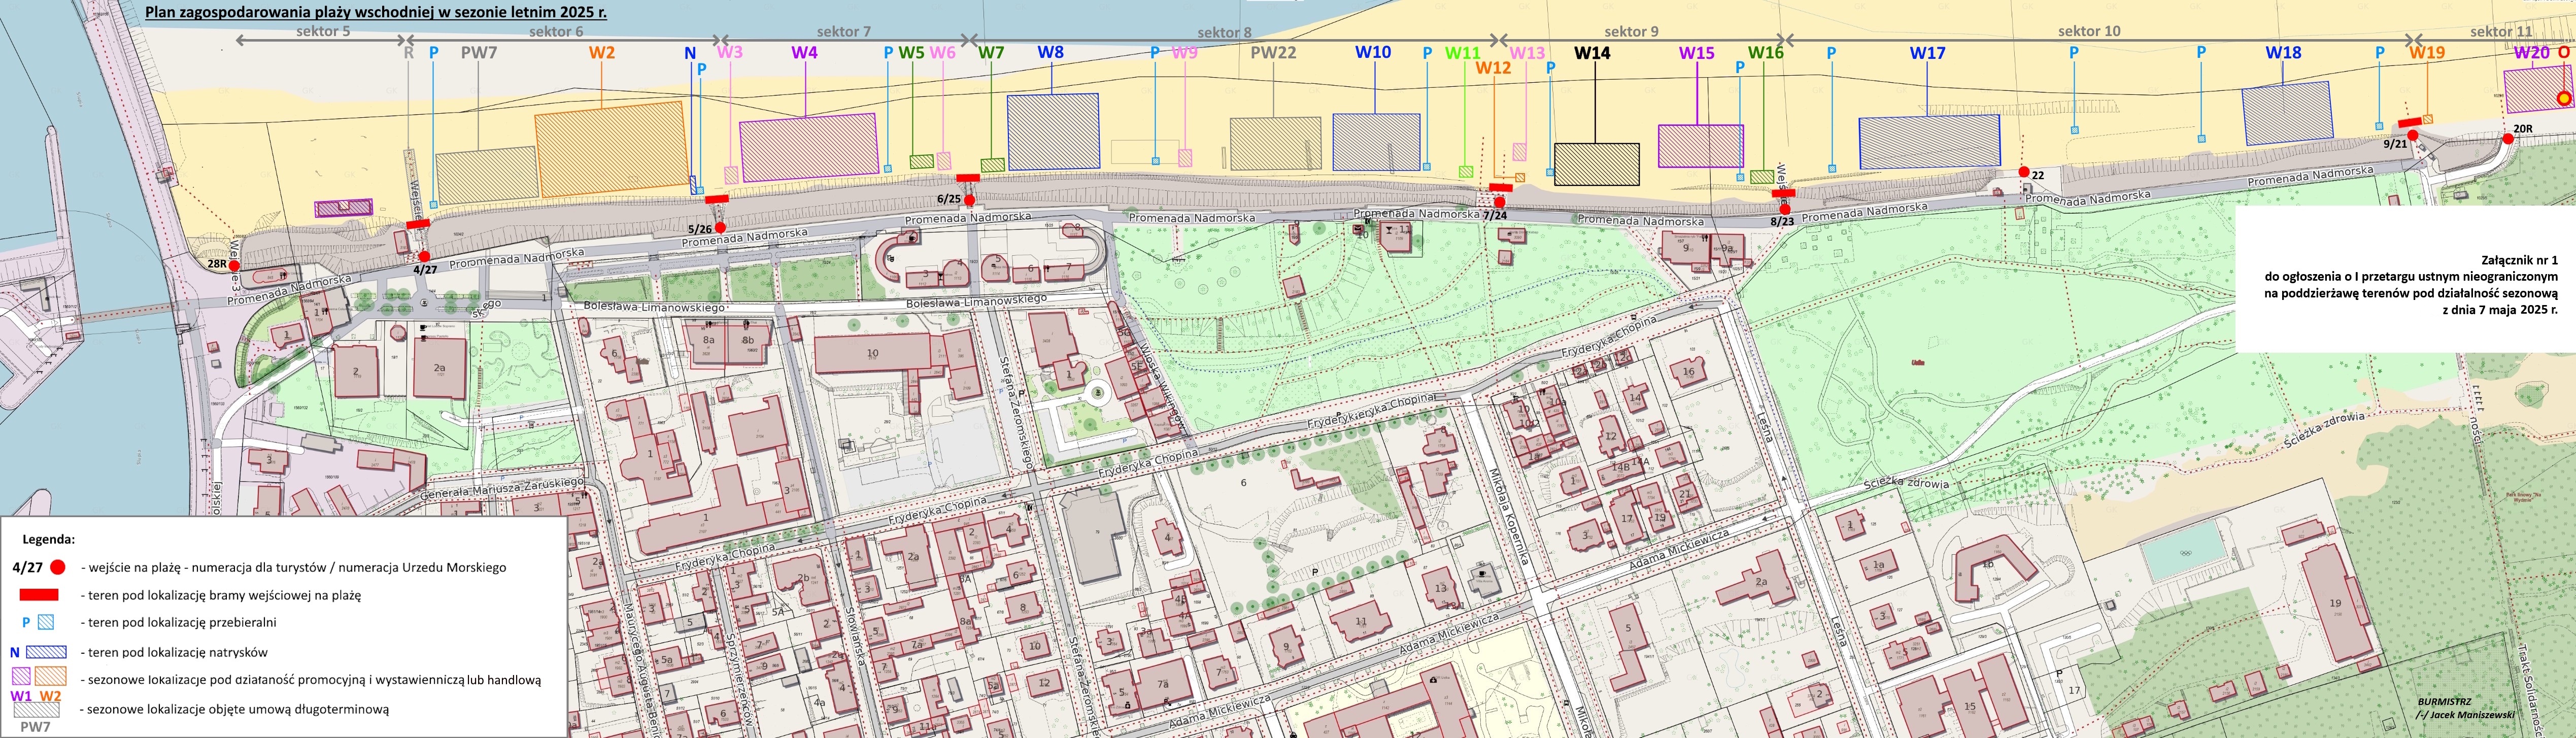
Task: Select the 'sektor 5' label
Action: click(x=323, y=31)
